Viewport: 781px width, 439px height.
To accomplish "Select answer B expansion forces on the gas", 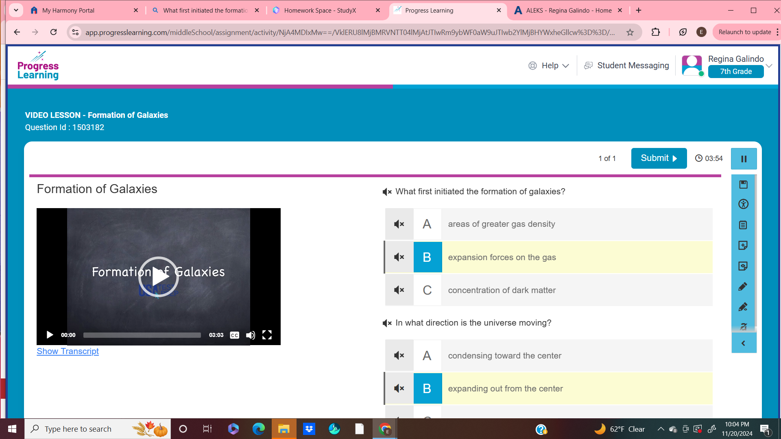I will 548,257.
